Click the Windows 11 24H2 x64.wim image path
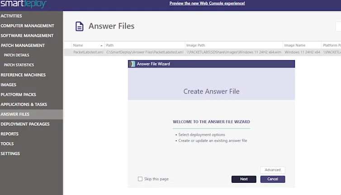This screenshot has height=195, width=341. 234,52
